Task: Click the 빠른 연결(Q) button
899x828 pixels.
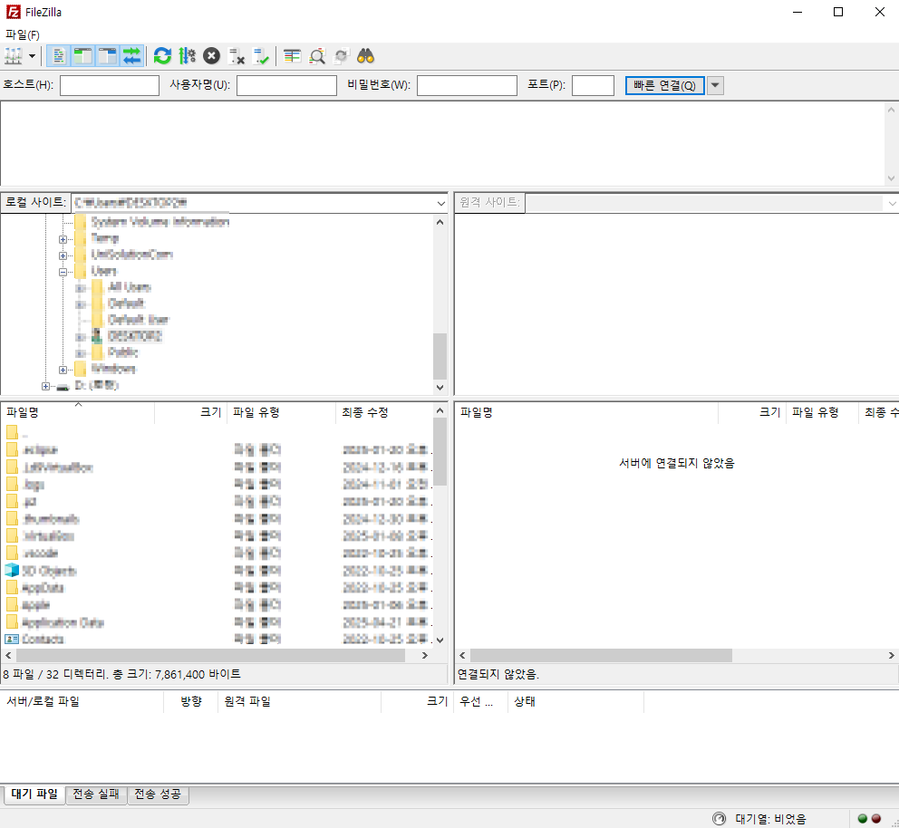Action: point(664,85)
